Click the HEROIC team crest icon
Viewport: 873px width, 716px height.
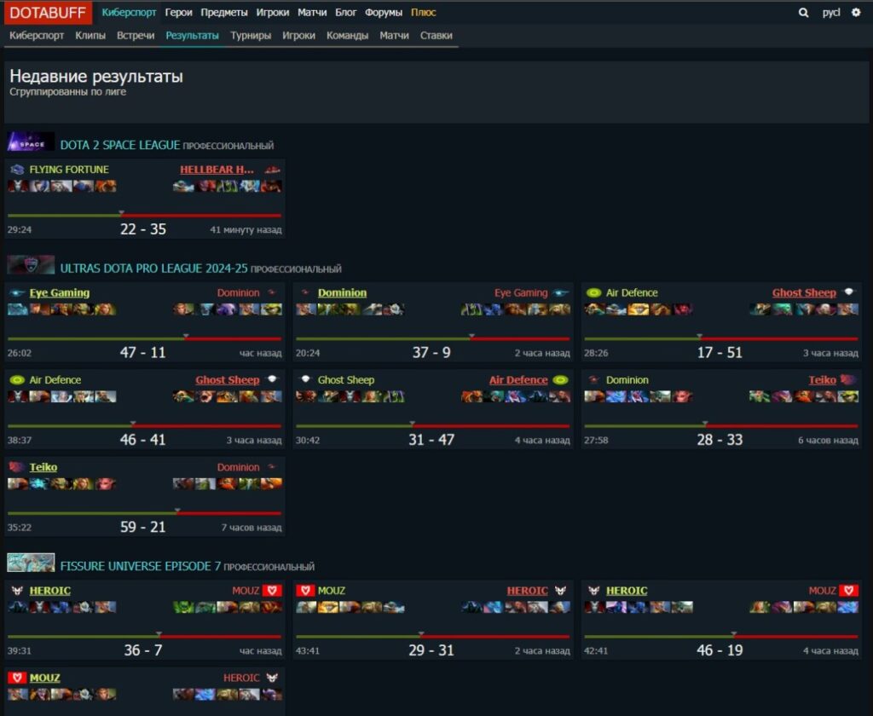18,590
